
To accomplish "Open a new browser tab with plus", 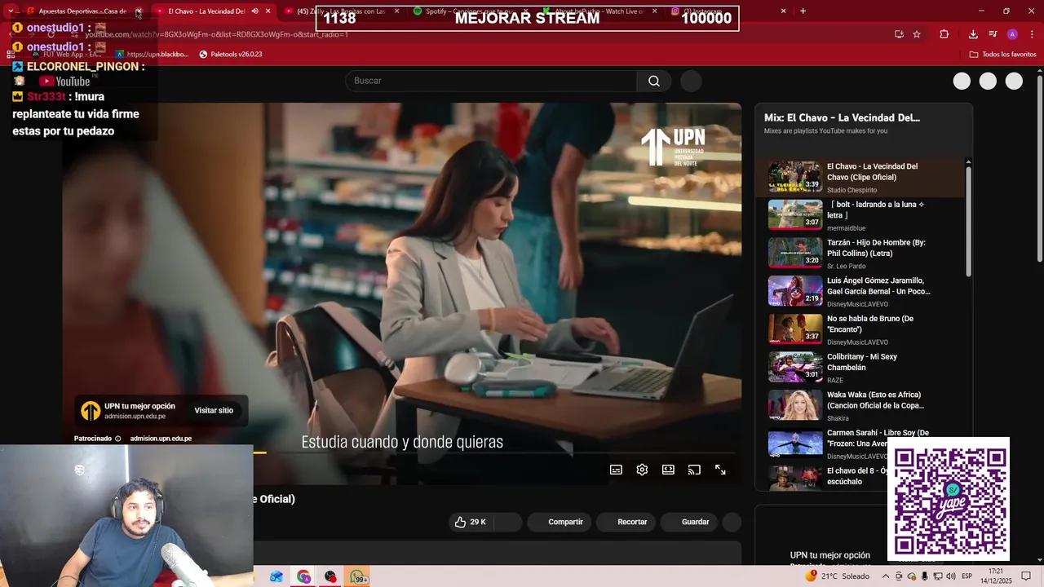I will 803,11.
